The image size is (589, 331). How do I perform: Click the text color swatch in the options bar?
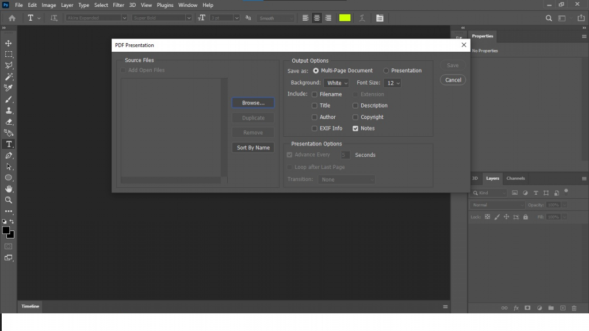click(345, 18)
